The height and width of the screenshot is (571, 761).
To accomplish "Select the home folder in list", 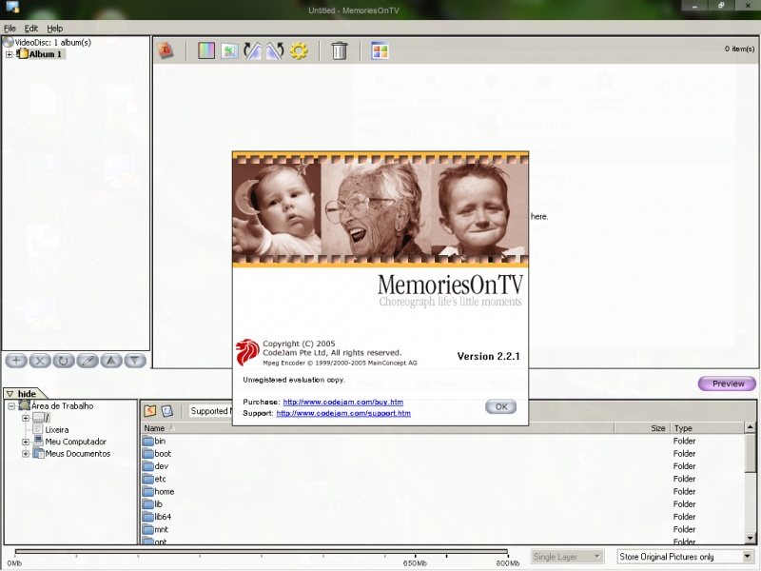I will pyautogui.click(x=164, y=491).
